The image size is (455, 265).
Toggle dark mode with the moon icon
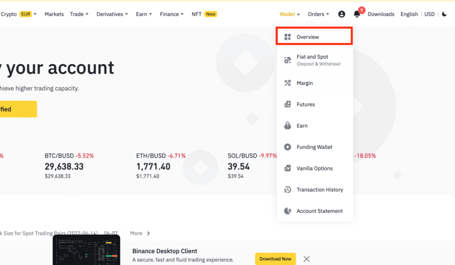click(x=444, y=14)
